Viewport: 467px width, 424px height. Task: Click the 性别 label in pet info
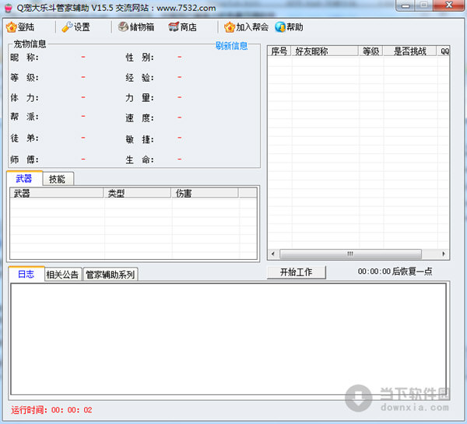pos(139,57)
